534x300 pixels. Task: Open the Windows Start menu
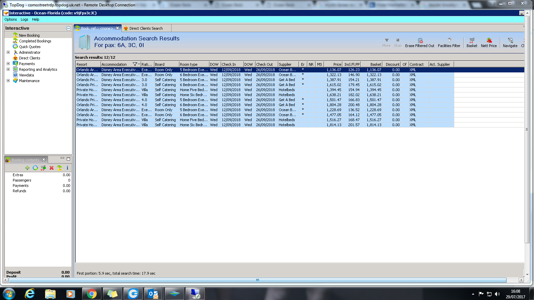(x=9, y=294)
